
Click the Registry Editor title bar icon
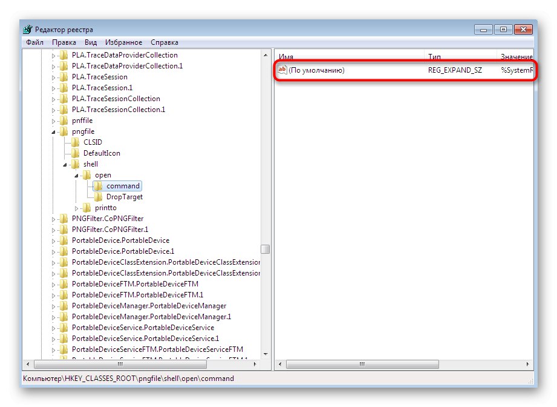click(27, 30)
